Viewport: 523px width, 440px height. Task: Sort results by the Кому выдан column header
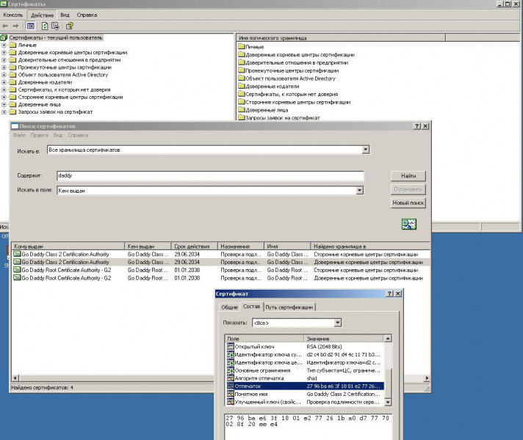tap(68, 246)
